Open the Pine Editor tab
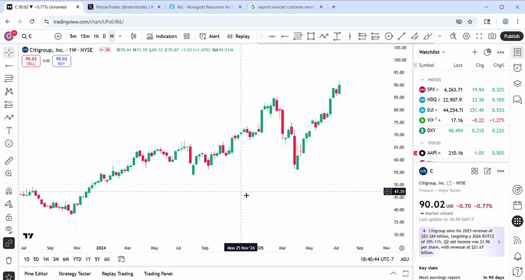 point(36,274)
